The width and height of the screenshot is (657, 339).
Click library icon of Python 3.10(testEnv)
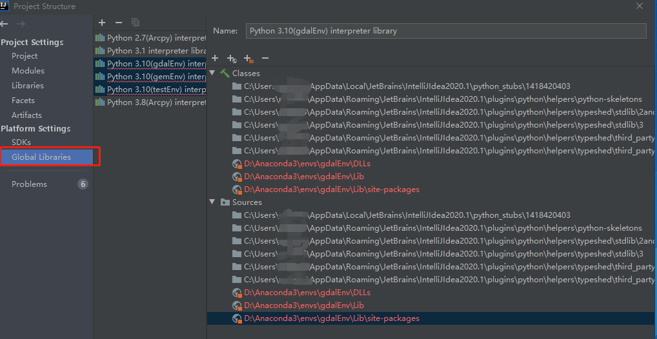(100, 90)
